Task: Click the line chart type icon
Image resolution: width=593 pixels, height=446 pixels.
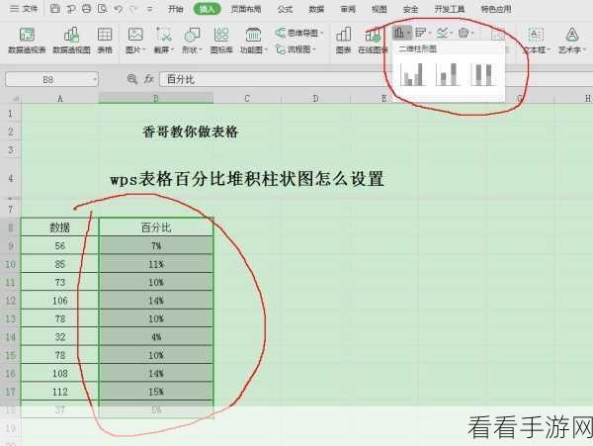Action: point(442,33)
